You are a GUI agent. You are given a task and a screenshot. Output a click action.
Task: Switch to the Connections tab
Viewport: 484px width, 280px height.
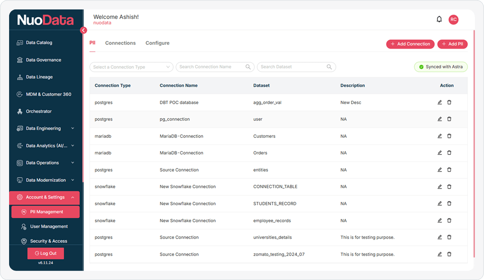(120, 43)
